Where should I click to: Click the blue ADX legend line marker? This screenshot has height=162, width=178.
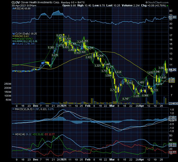[x=13, y=134]
